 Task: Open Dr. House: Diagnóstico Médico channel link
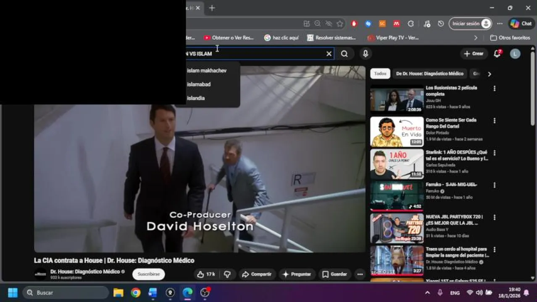pos(85,271)
